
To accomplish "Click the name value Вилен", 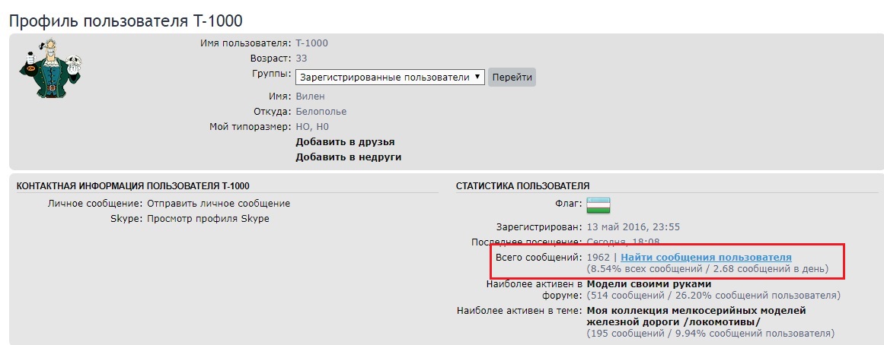I will point(310,97).
